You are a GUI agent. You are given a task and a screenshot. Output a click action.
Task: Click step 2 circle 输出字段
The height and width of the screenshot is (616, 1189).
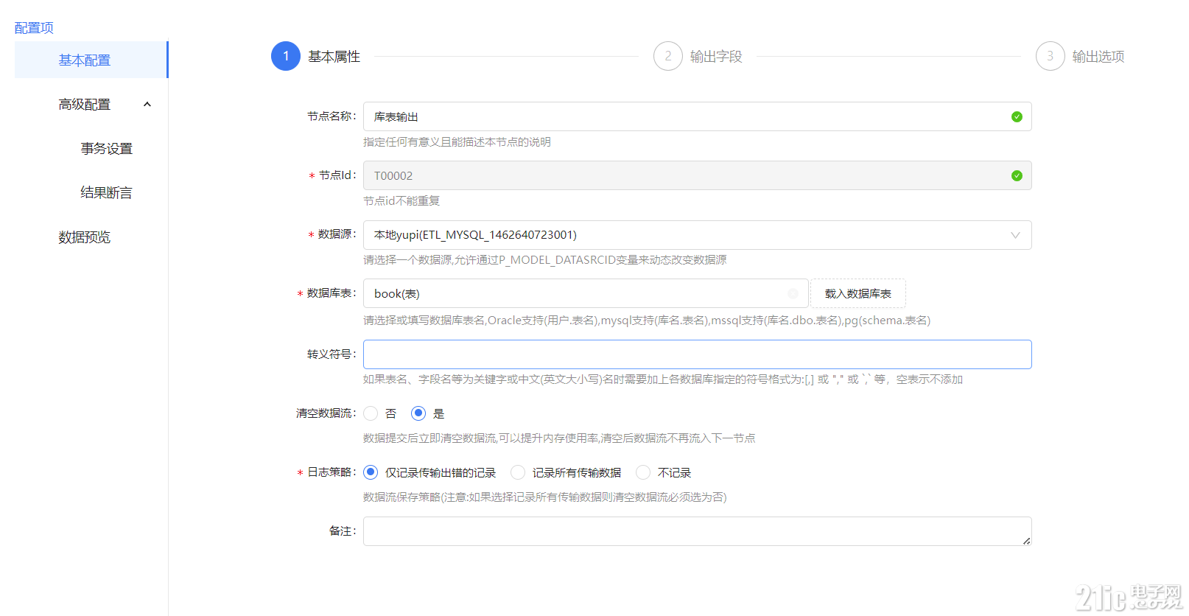point(668,56)
